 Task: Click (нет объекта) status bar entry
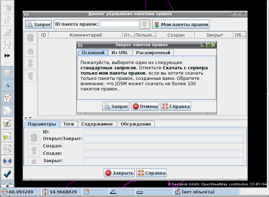pos(198,192)
